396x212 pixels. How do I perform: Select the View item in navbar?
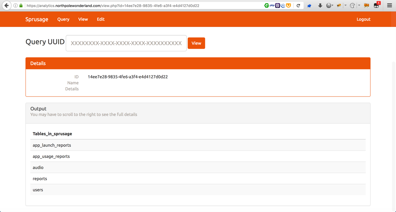point(83,19)
